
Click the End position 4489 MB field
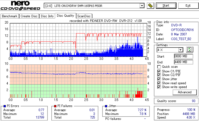tap(184, 62)
